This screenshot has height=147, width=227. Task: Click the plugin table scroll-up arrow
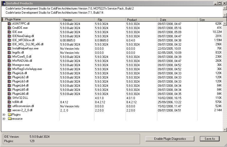point(225,23)
